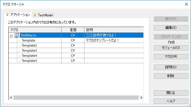
Task: Switch to the TestModel tab
Action: click(x=43, y=15)
